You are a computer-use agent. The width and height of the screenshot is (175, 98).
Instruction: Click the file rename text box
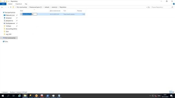point(30,14)
